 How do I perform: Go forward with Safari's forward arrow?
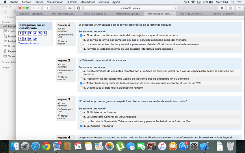tap(38, 8)
